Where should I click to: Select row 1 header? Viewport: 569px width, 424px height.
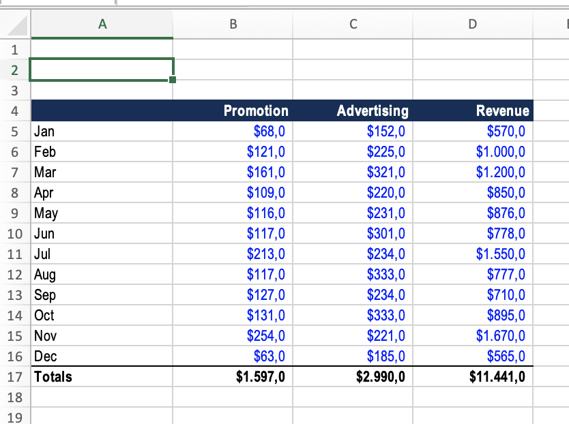coord(15,49)
